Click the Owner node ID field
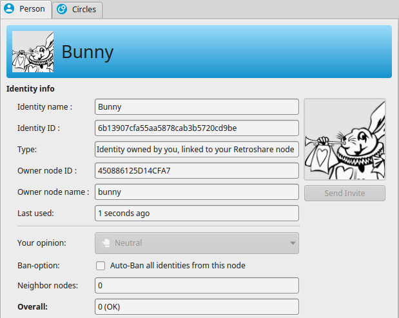The width and height of the screenshot is (399, 318). (197, 170)
